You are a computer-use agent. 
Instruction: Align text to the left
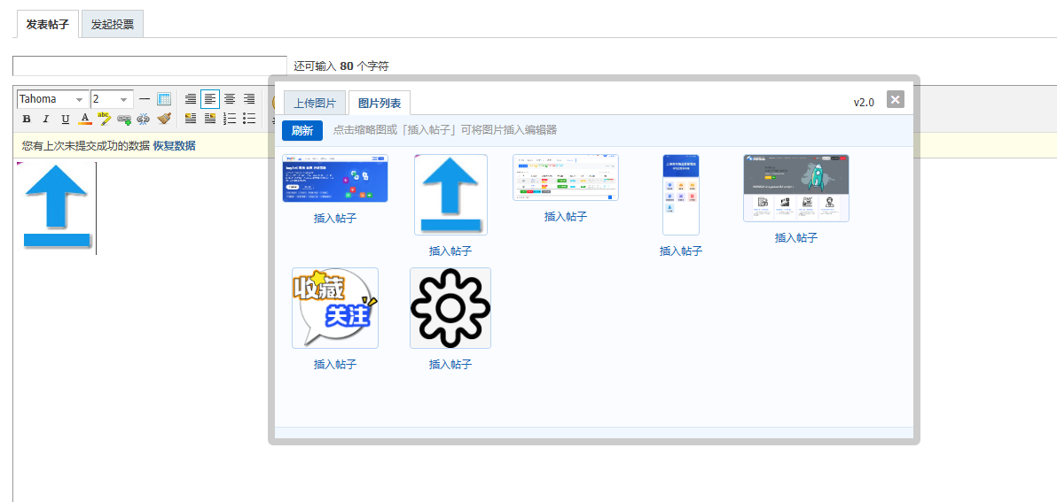pos(210,99)
